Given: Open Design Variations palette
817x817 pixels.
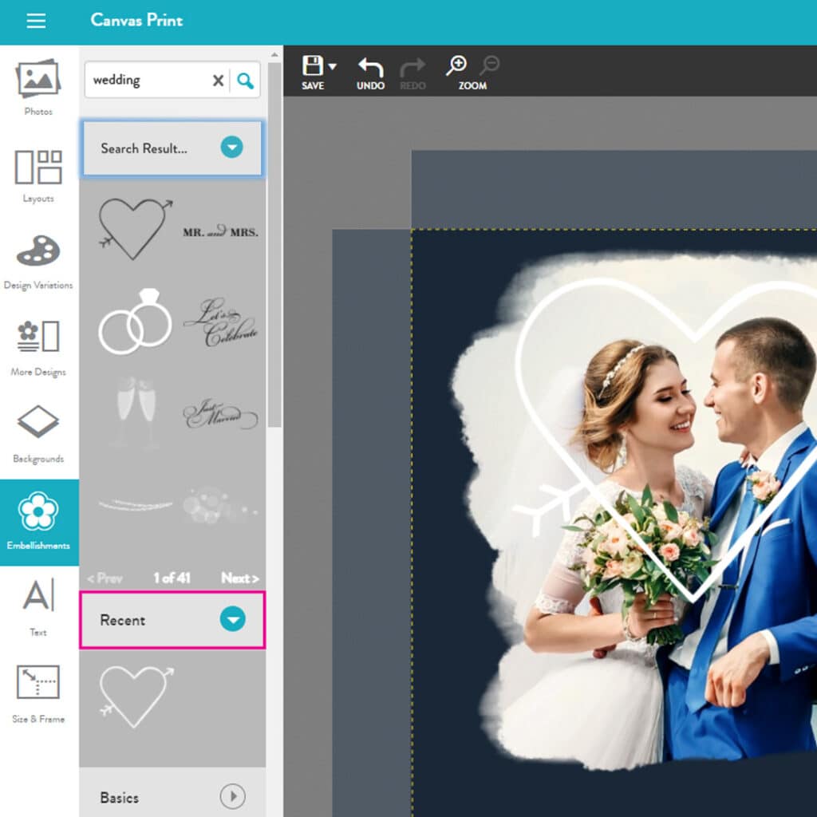Looking at the screenshot, I should coord(38,261).
